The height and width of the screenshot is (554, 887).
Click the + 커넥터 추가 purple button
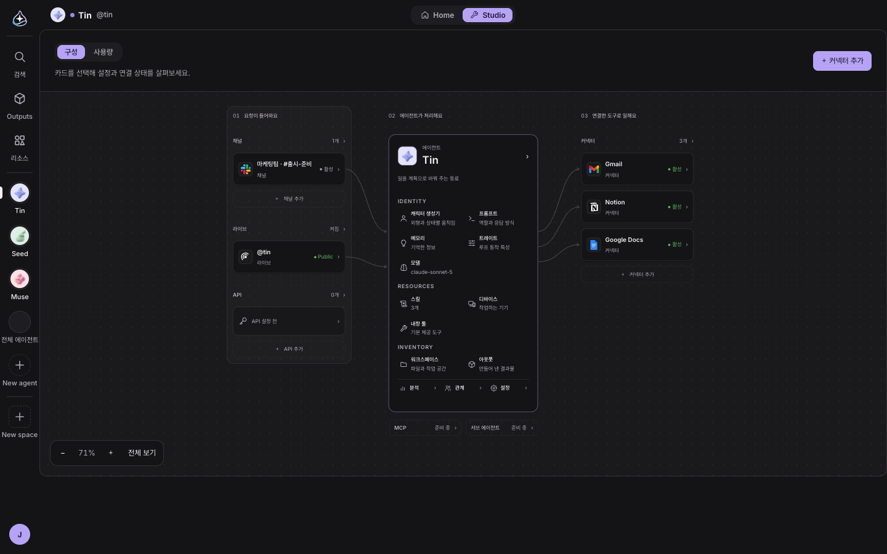842,61
